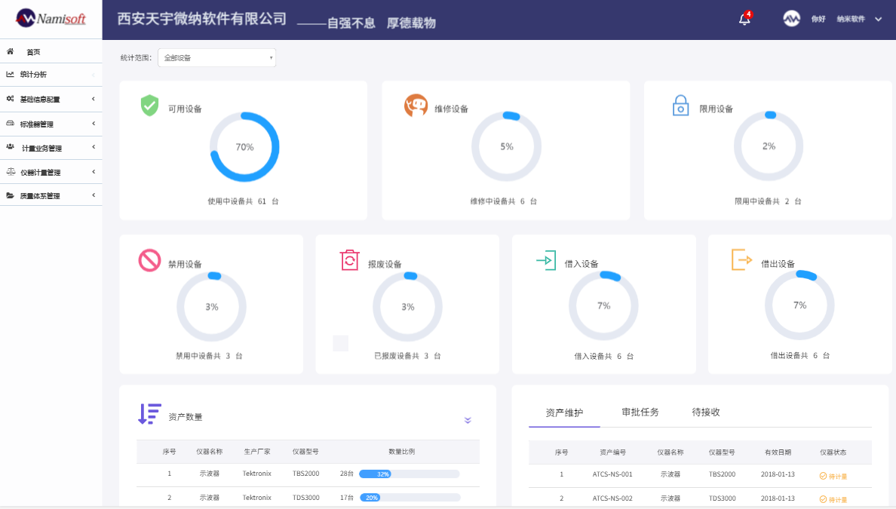The image size is (896, 509).
Task: Click the purple 资产数量 sort icon
Action: click(x=150, y=414)
